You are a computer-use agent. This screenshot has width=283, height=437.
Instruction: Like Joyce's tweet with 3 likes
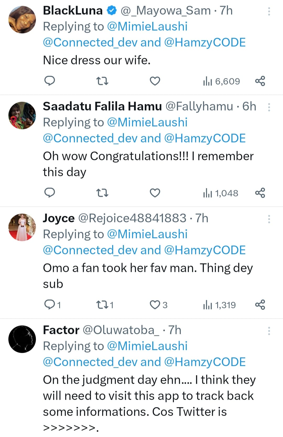(155, 305)
